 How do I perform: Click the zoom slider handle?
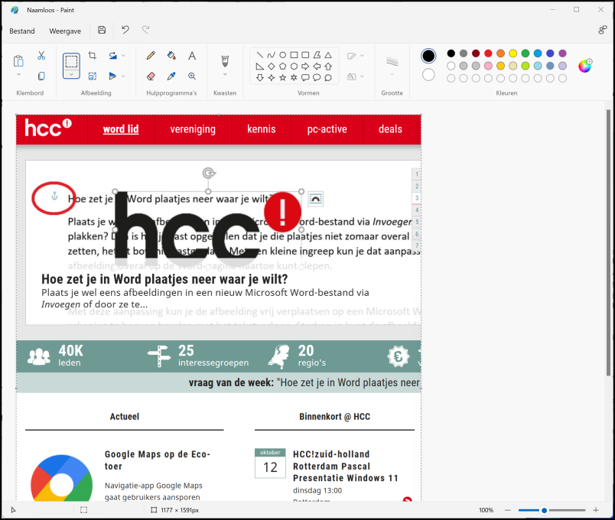click(x=544, y=510)
